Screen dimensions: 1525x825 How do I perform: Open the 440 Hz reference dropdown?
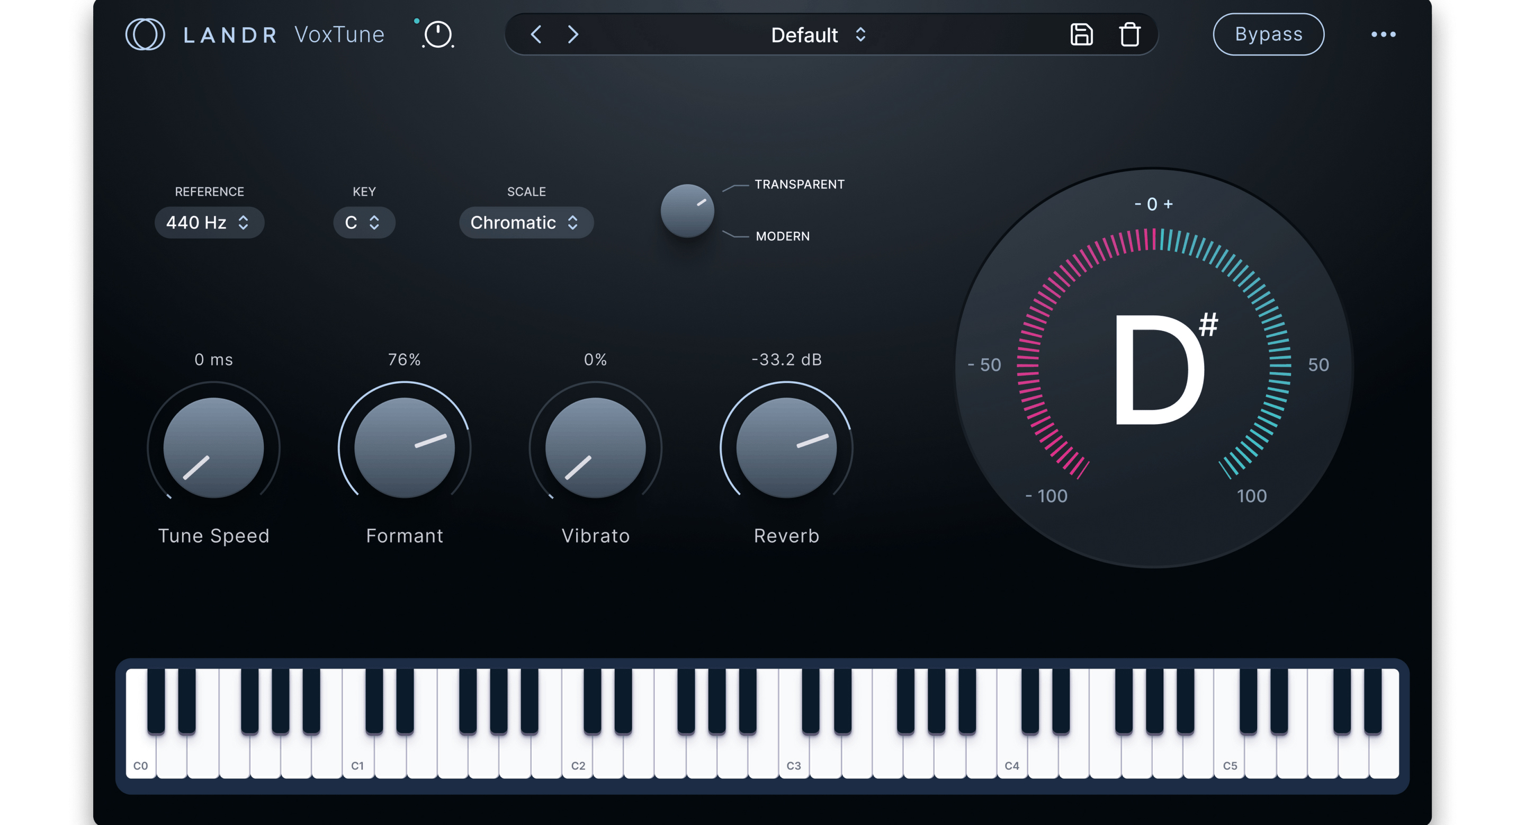[209, 222]
